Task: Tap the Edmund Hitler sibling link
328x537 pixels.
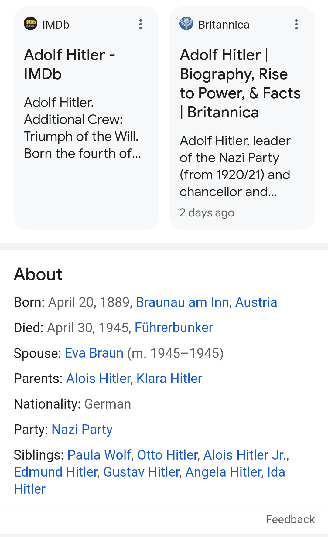Action: click(56, 472)
